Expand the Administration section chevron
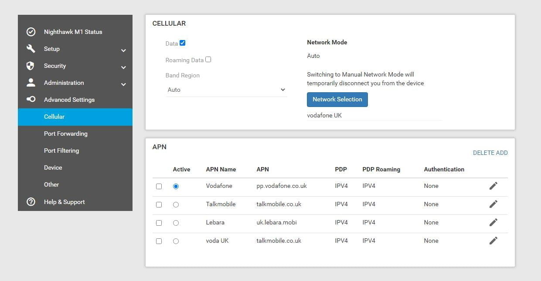The height and width of the screenshot is (281, 541). tap(123, 84)
